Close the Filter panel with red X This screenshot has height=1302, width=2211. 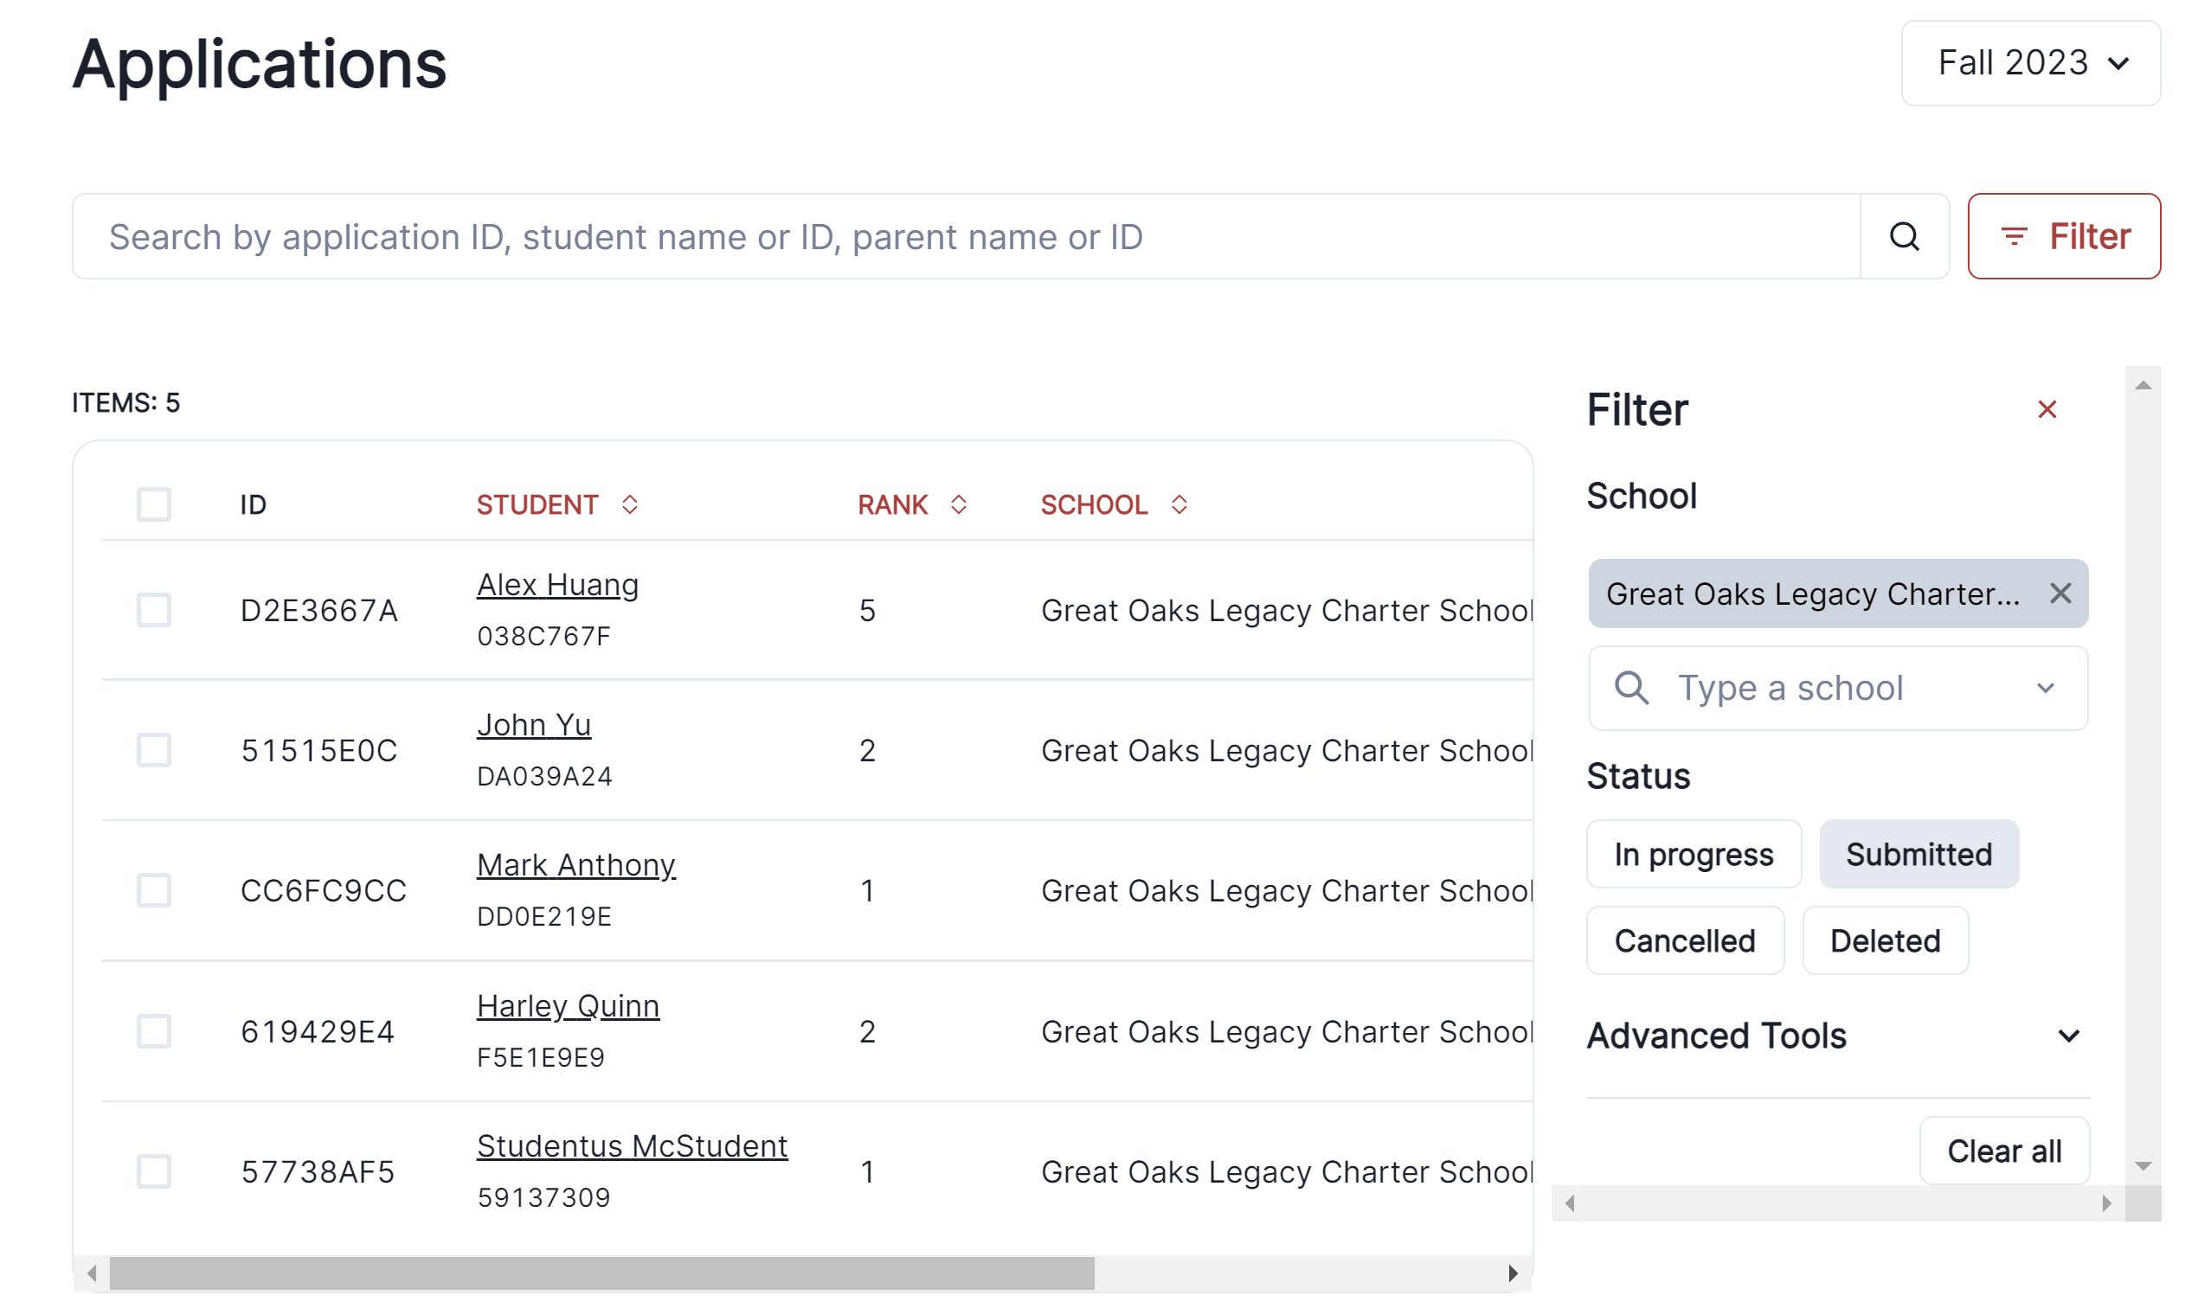[x=2046, y=410]
